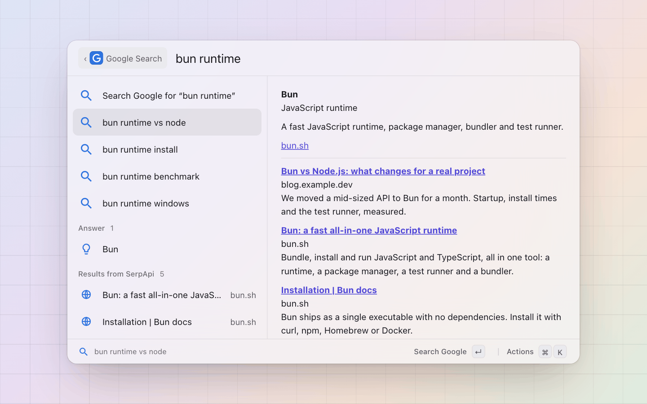Image resolution: width=647 pixels, height=404 pixels.
Task: Click the Search Google action button
Action: tap(449, 351)
